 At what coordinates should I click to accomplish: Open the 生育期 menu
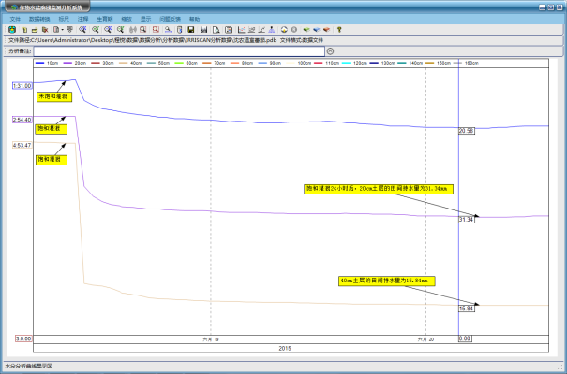click(105, 19)
